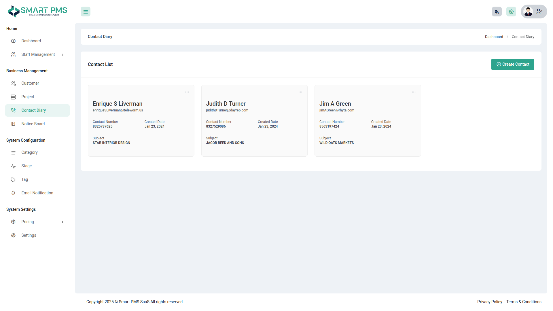553x311 pixels.
Task: Open the Customer page from sidebar
Action: 30,83
